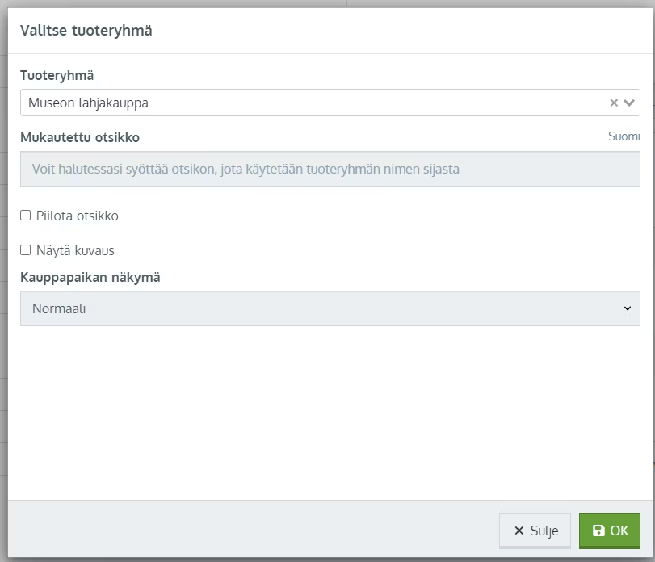The height and width of the screenshot is (562, 655).
Task: Open the Museon lahjakauppa combo box
Action: (x=330, y=103)
